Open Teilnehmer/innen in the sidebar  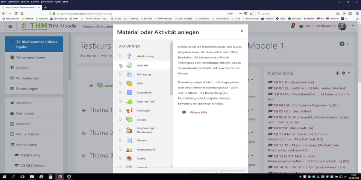34,57
